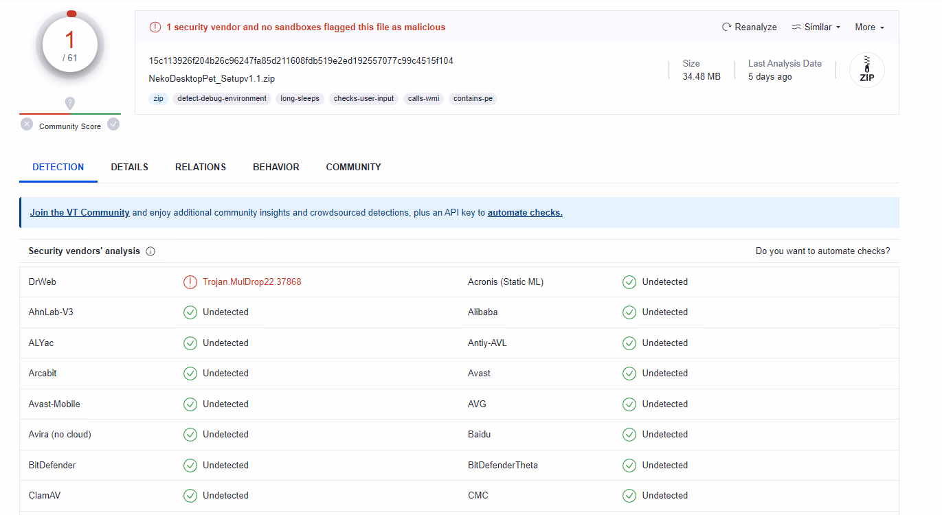Click ALYac undetected check icon

pos(190,343)
